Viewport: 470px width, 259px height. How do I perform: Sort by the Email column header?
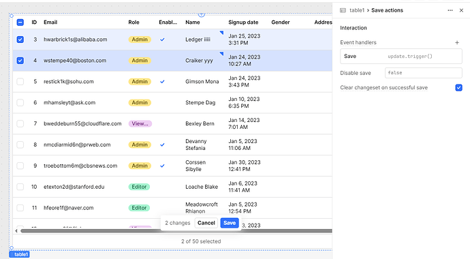pyautogui.click(x=50, y=22)
